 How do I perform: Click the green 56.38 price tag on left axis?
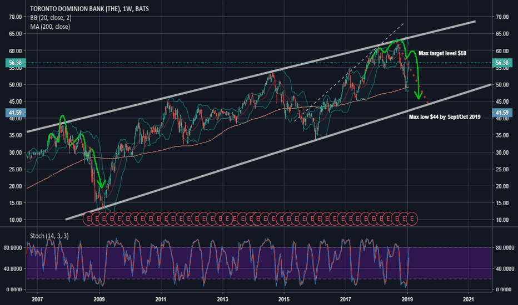16,63
